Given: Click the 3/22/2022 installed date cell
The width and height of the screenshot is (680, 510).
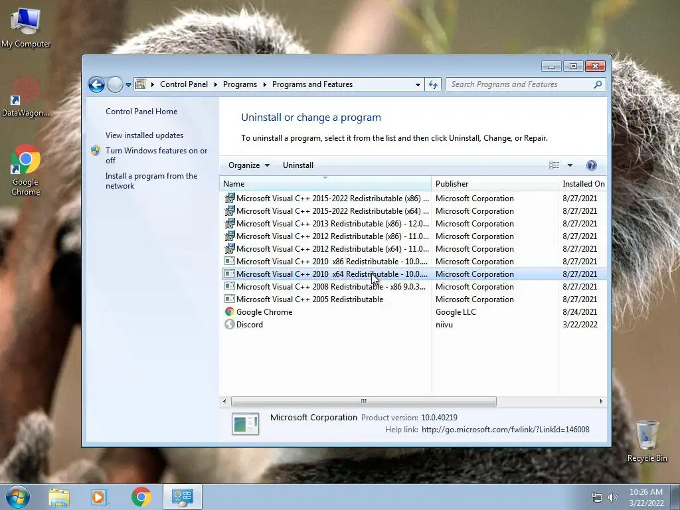Looking at the screenshot, I should tap(580, 324).
